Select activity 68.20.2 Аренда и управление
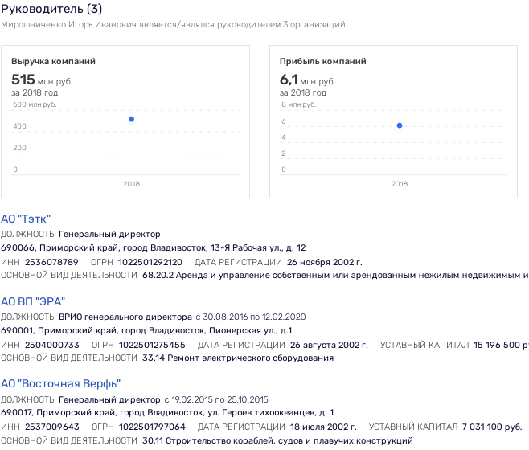The width and height of the screenshot is (529, 450). tap(335, 276)
